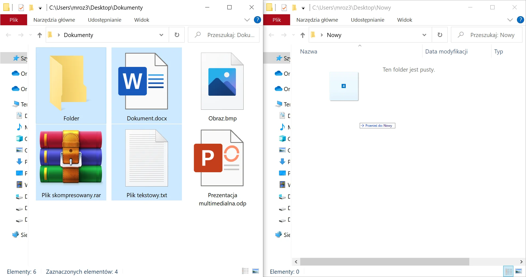This screenshot has width=526, height=277.
Task: Open Udostępnianie tab in Dokumenty window
Action: point(105,20)
